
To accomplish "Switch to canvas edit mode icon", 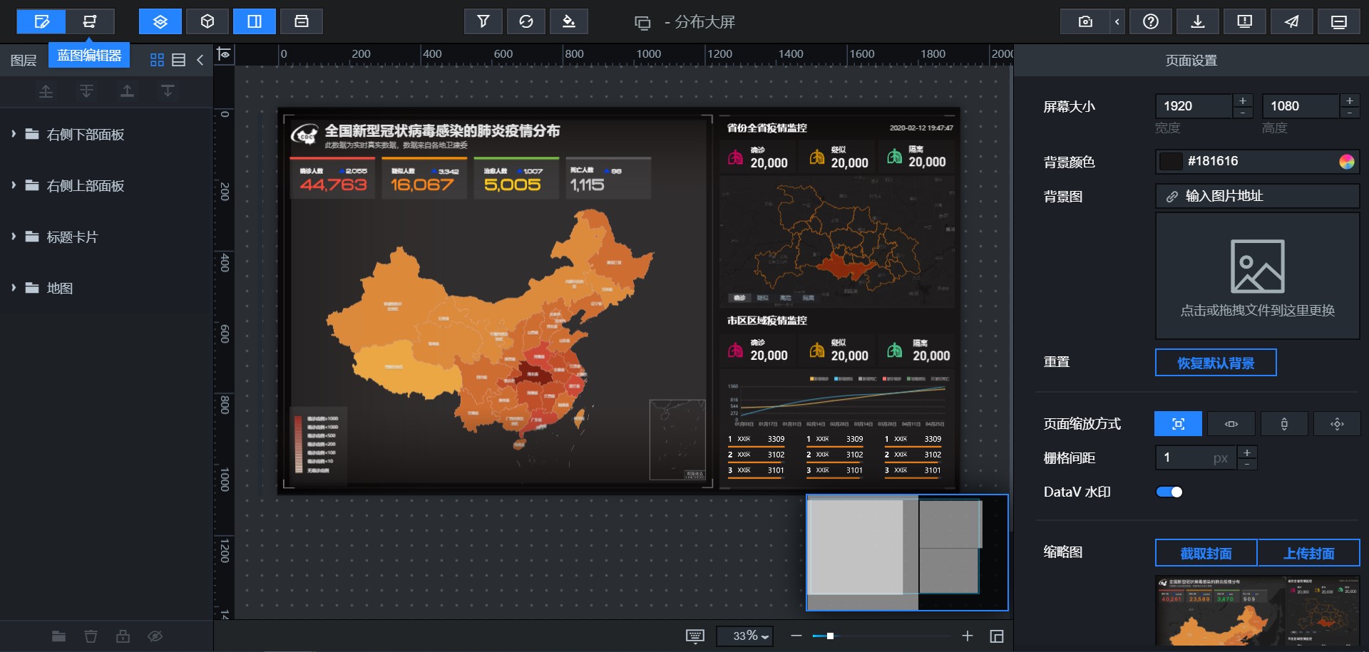I will click(41, 21).
